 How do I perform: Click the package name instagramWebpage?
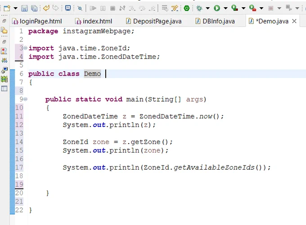click(x=97, y=31)
